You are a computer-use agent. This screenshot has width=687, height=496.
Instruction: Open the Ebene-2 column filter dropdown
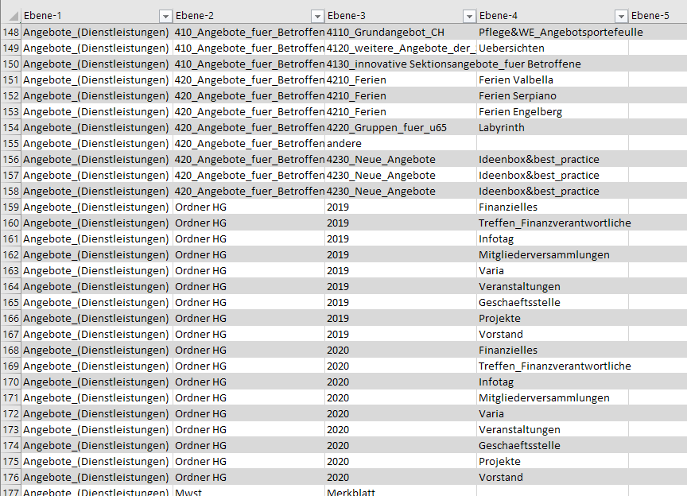point(317,16)
